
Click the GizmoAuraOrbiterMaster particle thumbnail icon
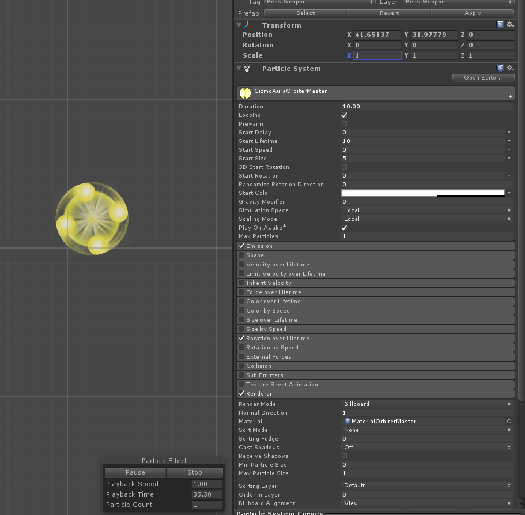pyautogui.click(x=245, y=93)
